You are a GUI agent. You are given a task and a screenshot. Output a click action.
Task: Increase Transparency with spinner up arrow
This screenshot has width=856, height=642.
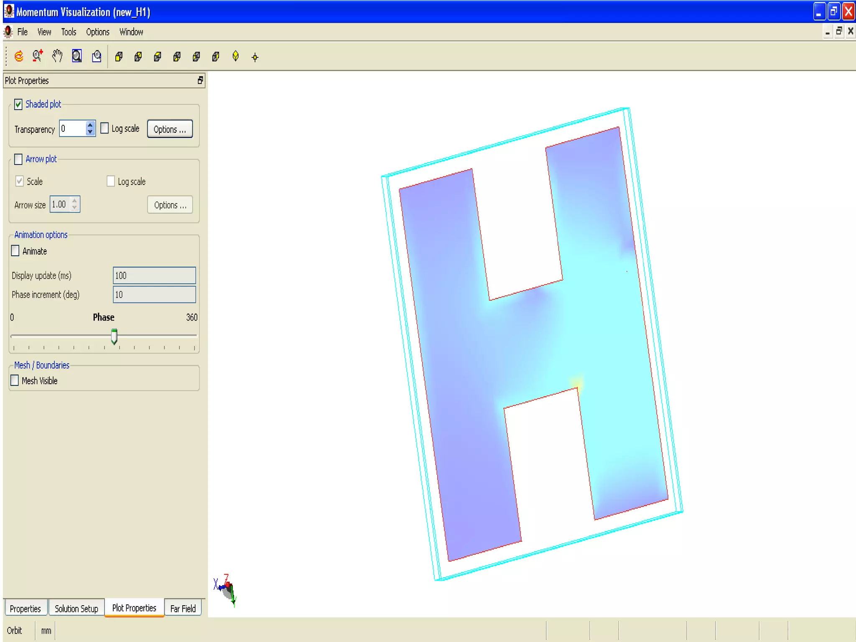(90, 125)
